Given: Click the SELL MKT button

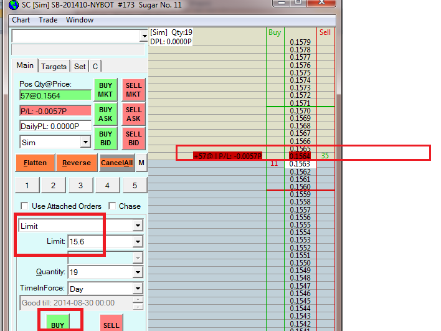Looking at the screenshot, I should coord(133,90).
